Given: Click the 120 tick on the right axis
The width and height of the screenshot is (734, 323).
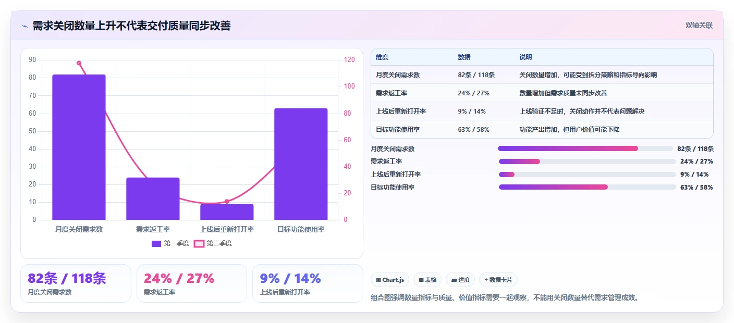Looking at the screenshot, I should [x=349, y=60].
